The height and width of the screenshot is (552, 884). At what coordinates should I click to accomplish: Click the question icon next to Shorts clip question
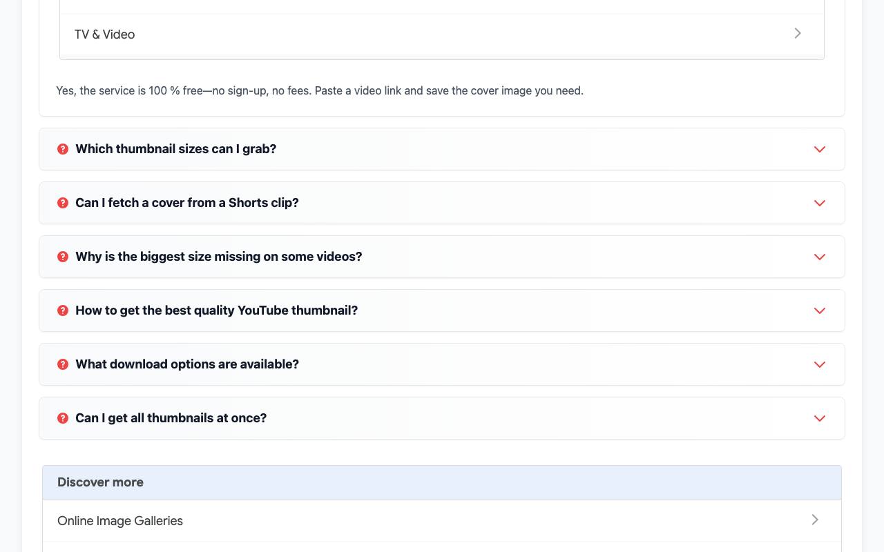point(63,203)
